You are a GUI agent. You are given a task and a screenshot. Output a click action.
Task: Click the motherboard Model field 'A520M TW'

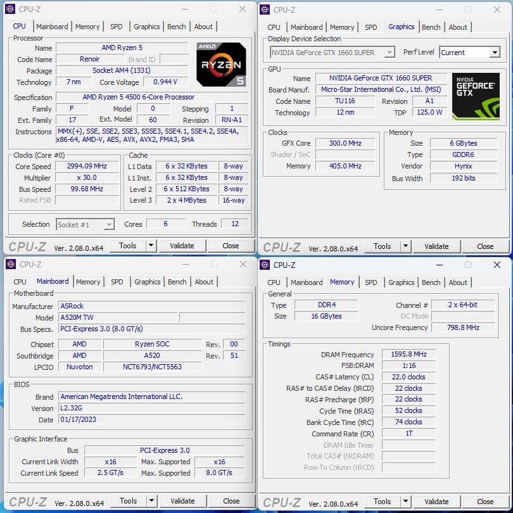click(x=118, y=317)
